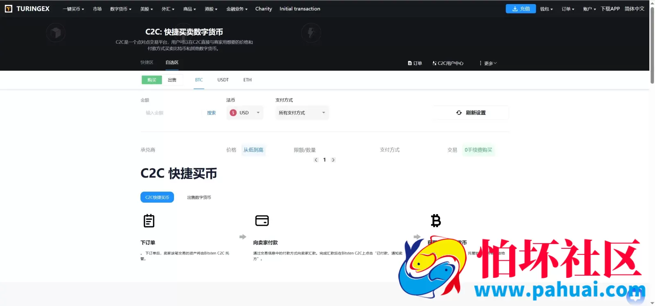Open C2C用户中心 user center
Screen dimensions: 655x306
(x=448, y=63)
